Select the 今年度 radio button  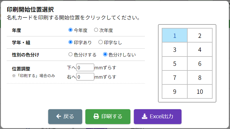point(70,30)
